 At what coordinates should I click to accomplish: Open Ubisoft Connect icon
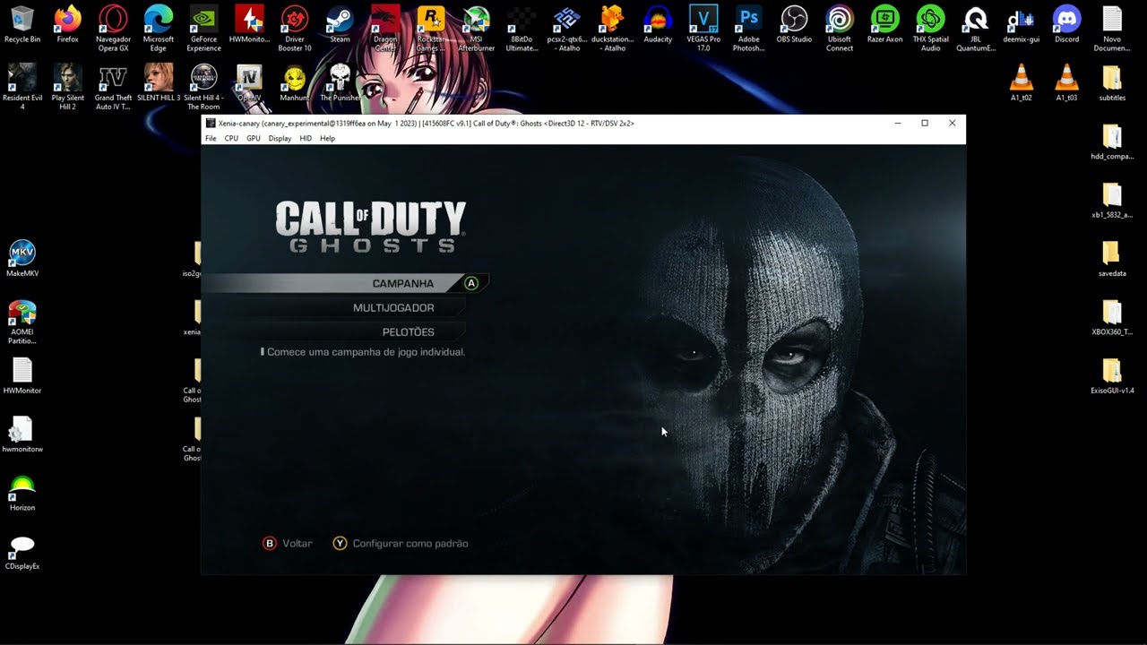pyautogui.click(x=840, y=29)
